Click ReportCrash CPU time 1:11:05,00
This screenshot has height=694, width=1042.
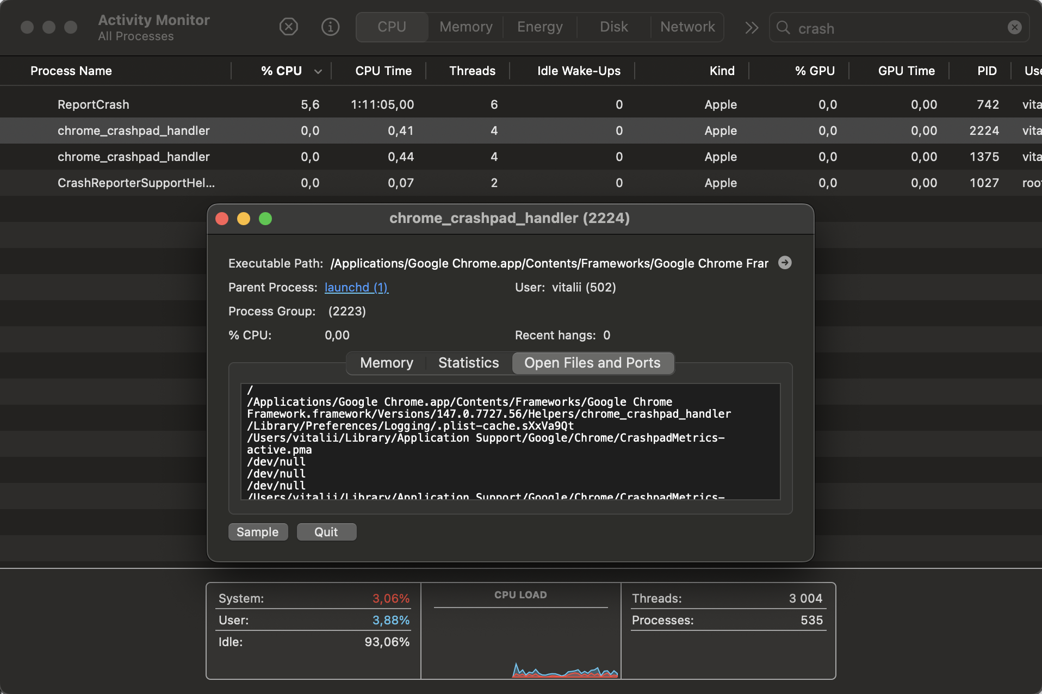382,104
